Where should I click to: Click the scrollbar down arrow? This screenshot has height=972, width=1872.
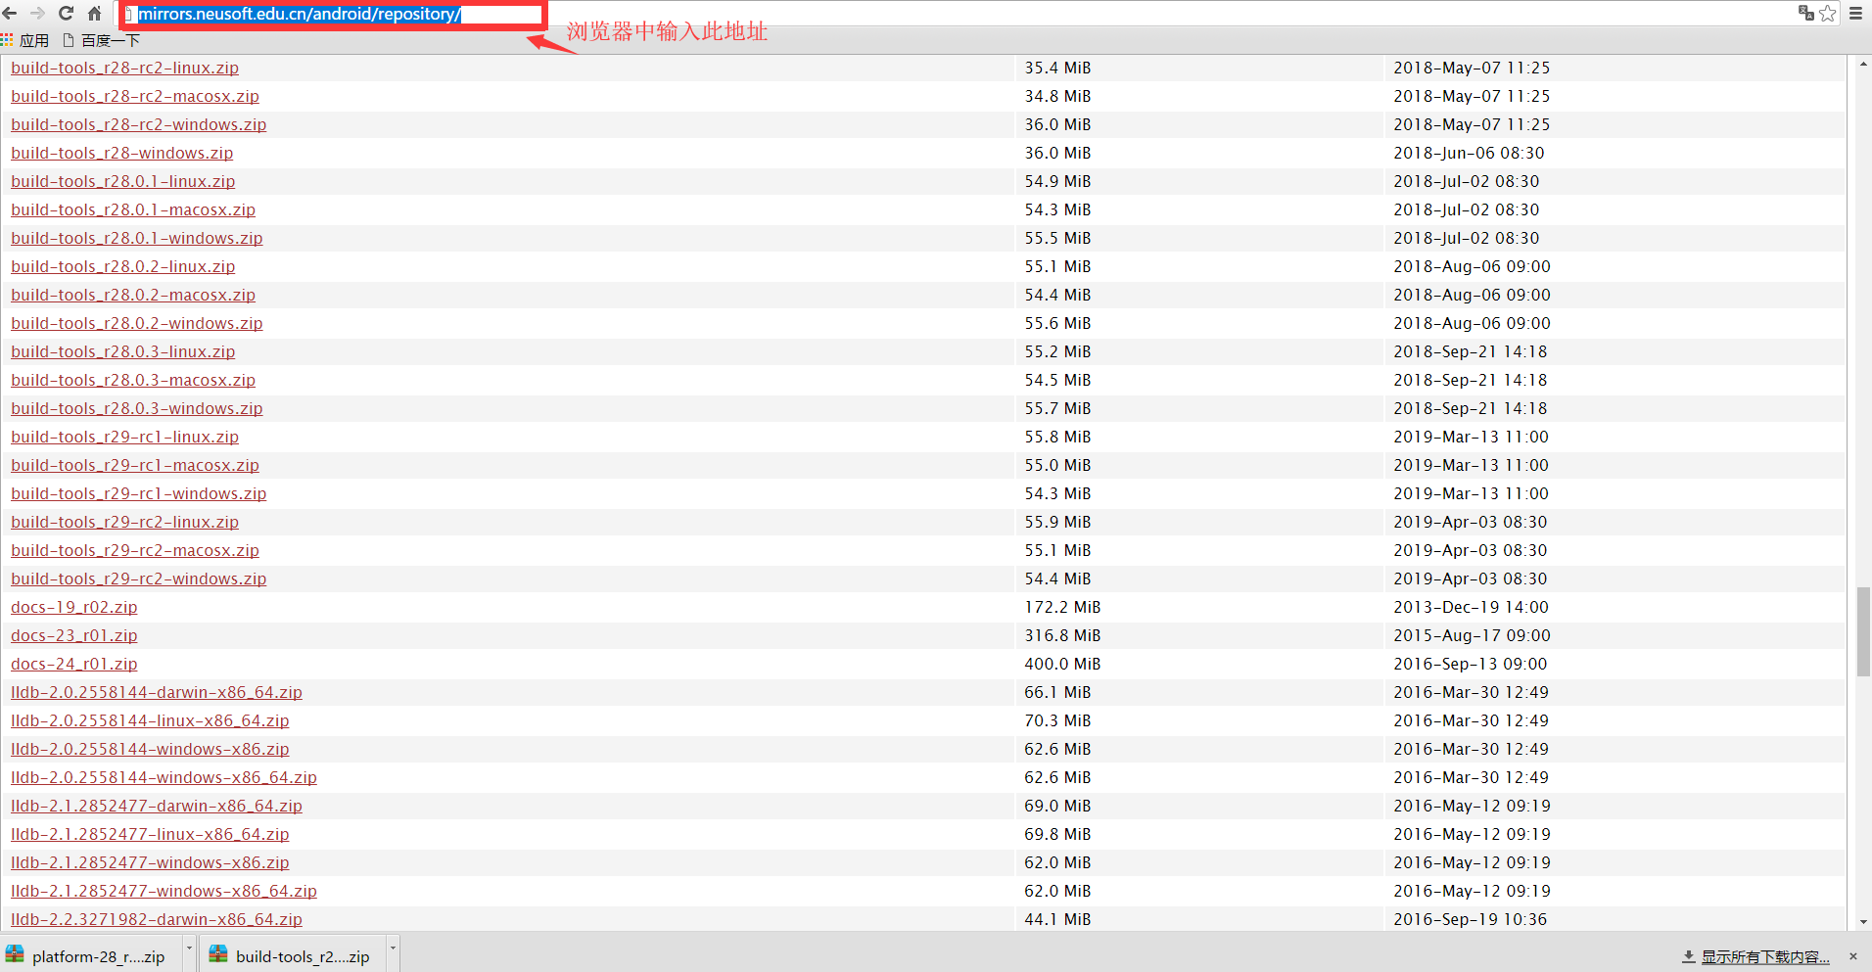tap(1862, 921)
